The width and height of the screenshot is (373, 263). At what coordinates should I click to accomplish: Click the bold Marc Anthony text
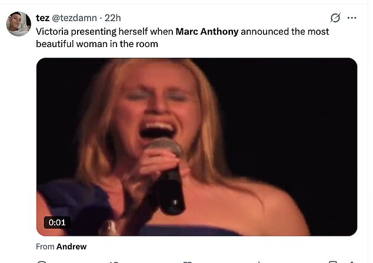pos(207,31)
